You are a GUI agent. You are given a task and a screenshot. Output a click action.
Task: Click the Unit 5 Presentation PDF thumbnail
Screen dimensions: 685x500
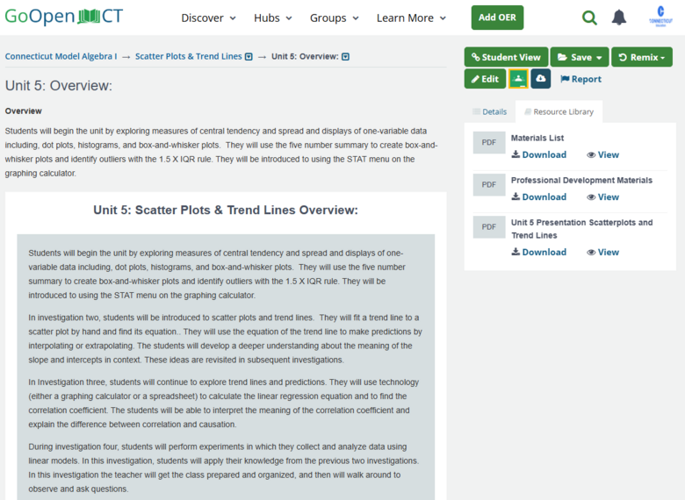coord(489,227)
